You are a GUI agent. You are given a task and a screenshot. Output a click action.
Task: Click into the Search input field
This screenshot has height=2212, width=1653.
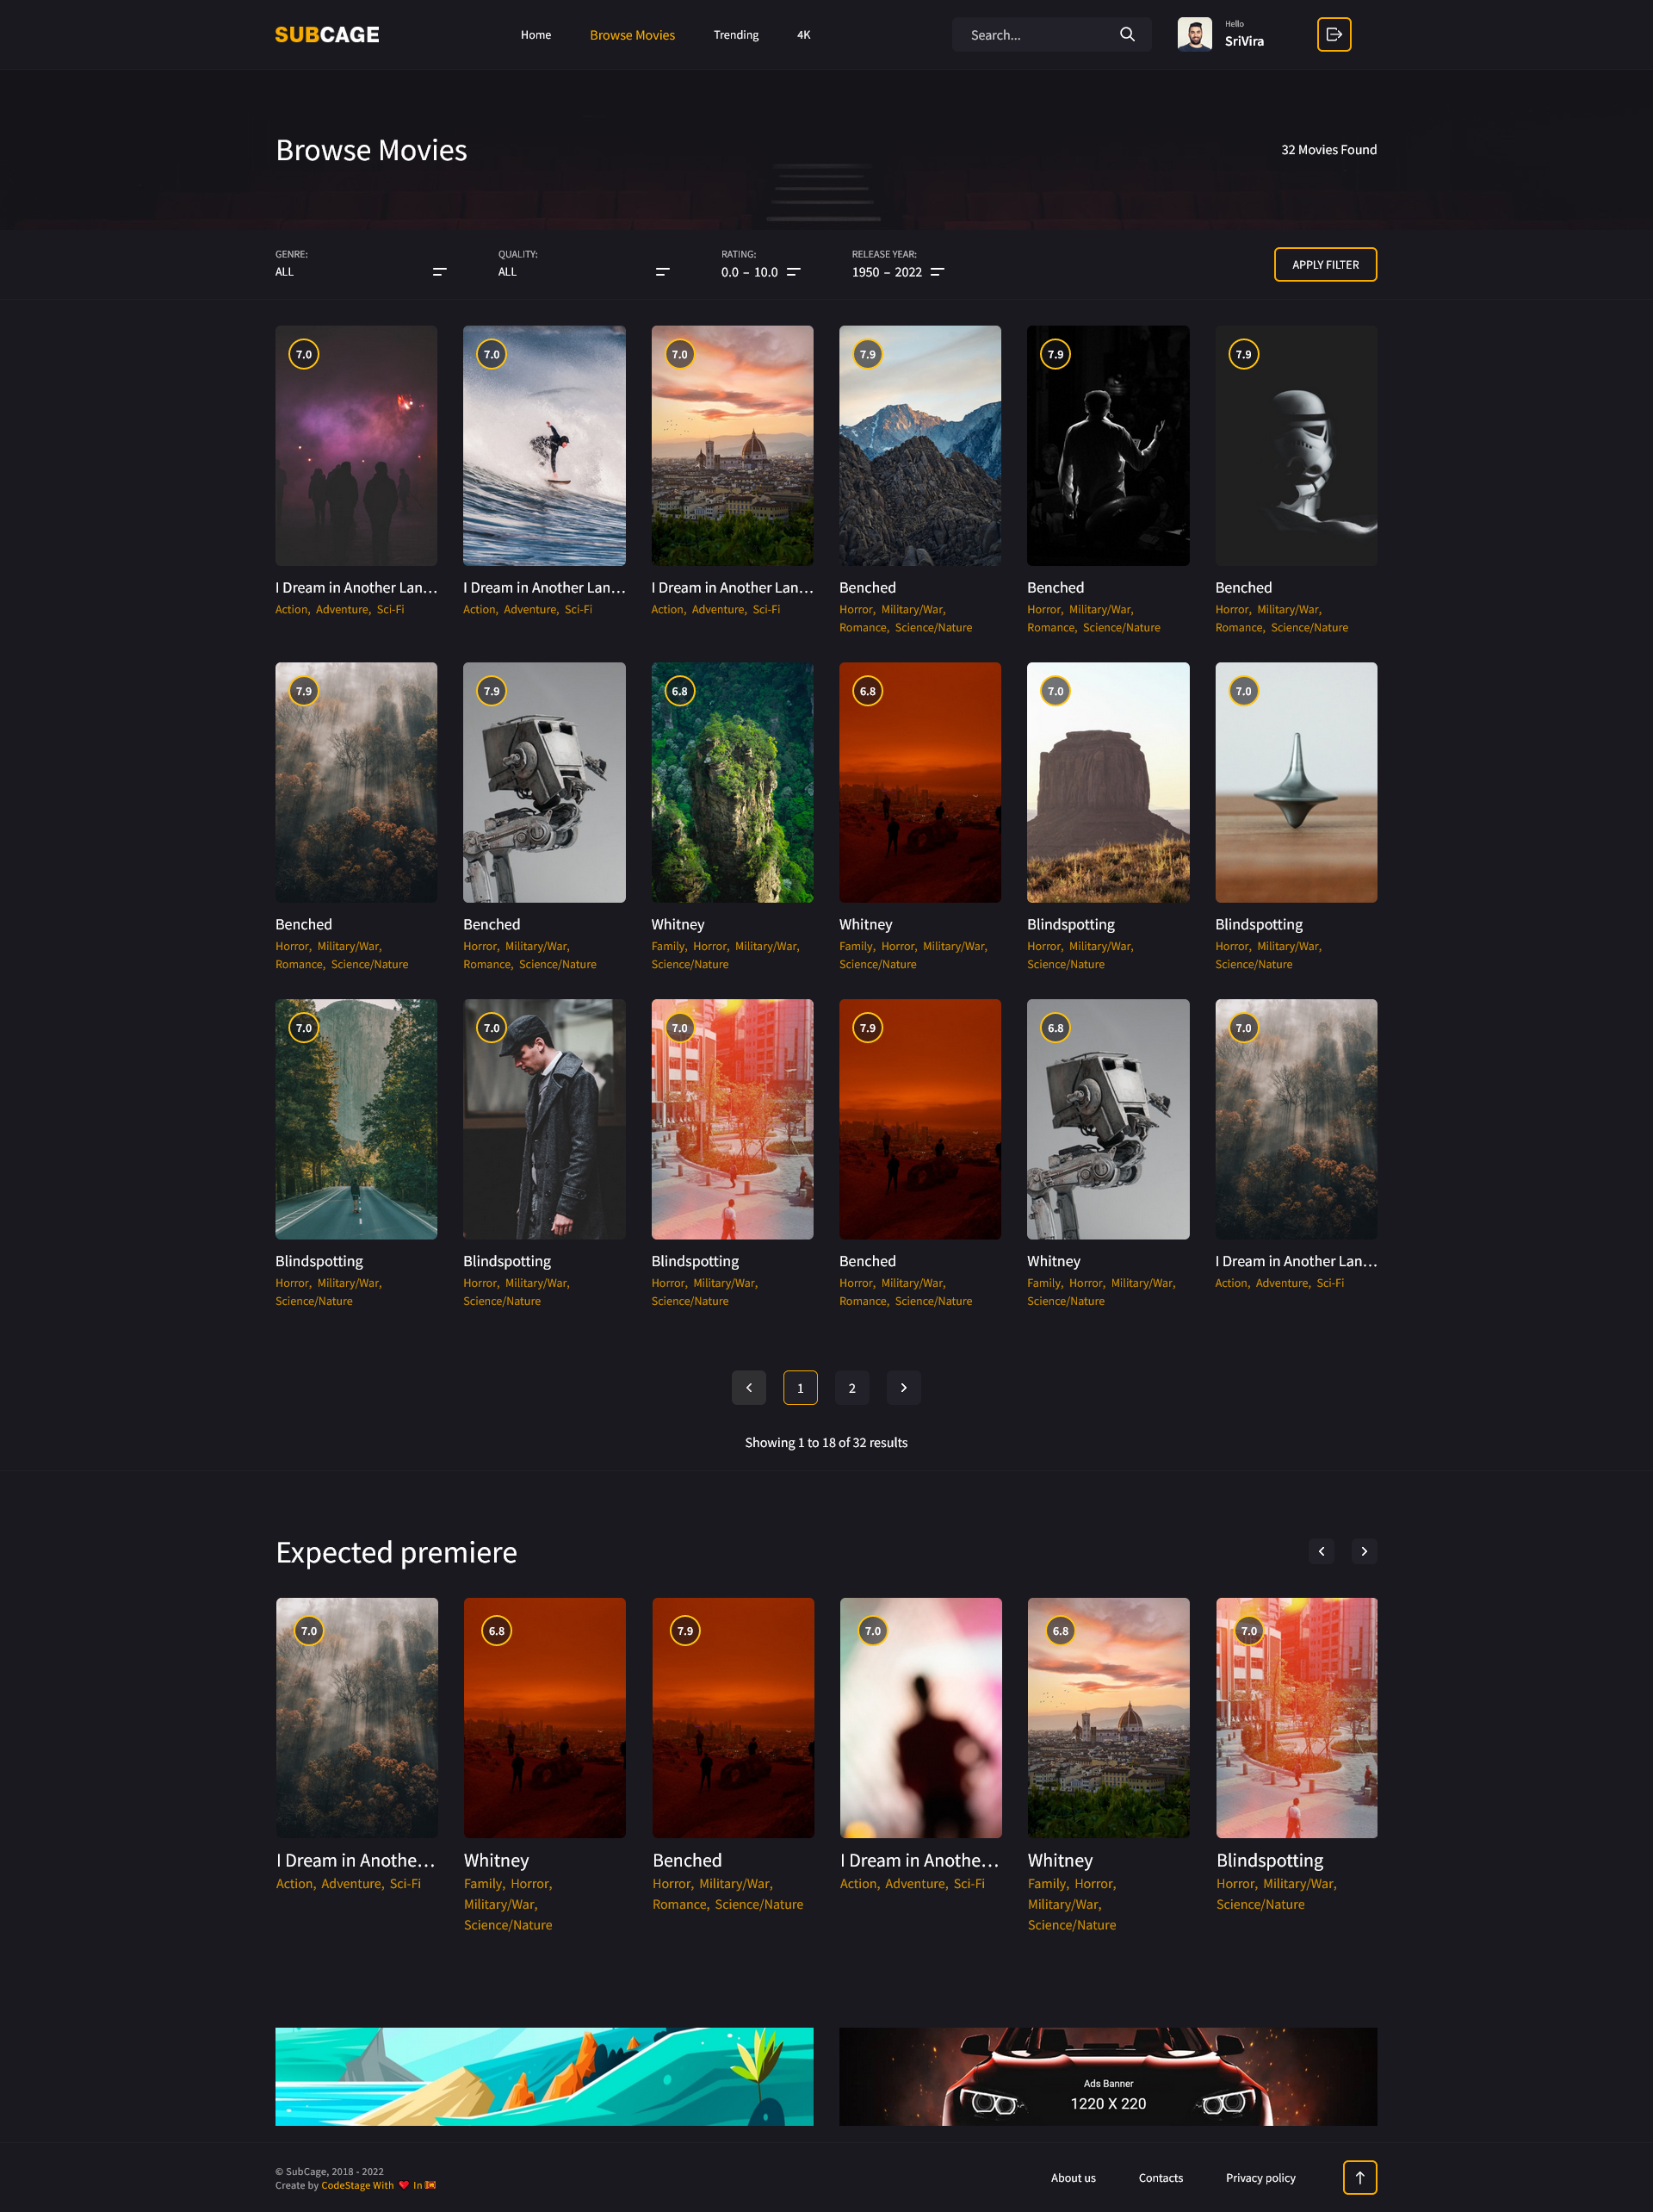(x=1037, y=35)
